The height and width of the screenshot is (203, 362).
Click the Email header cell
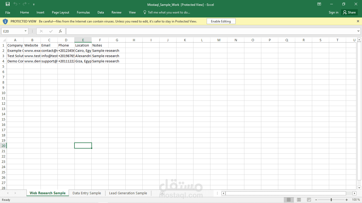[x=49, y=45]
